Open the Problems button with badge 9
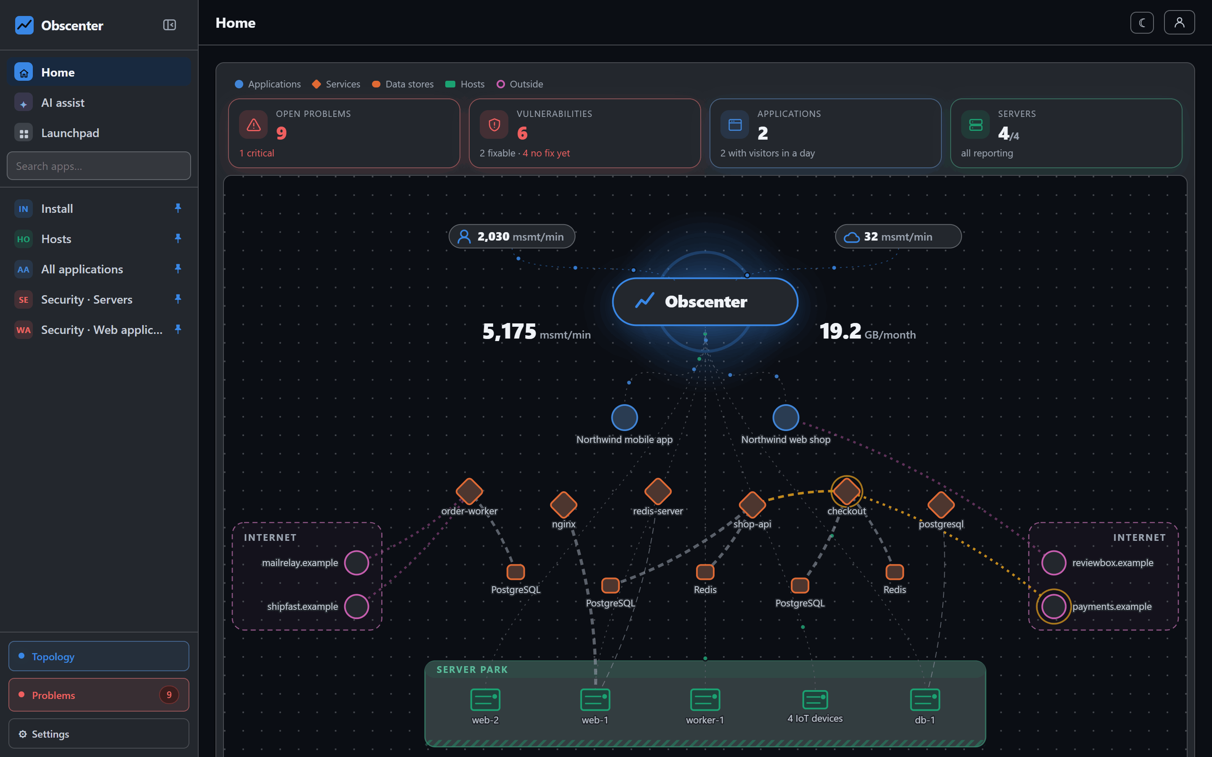Viewport: 1212px width, 757px height. tap(98, 694)
